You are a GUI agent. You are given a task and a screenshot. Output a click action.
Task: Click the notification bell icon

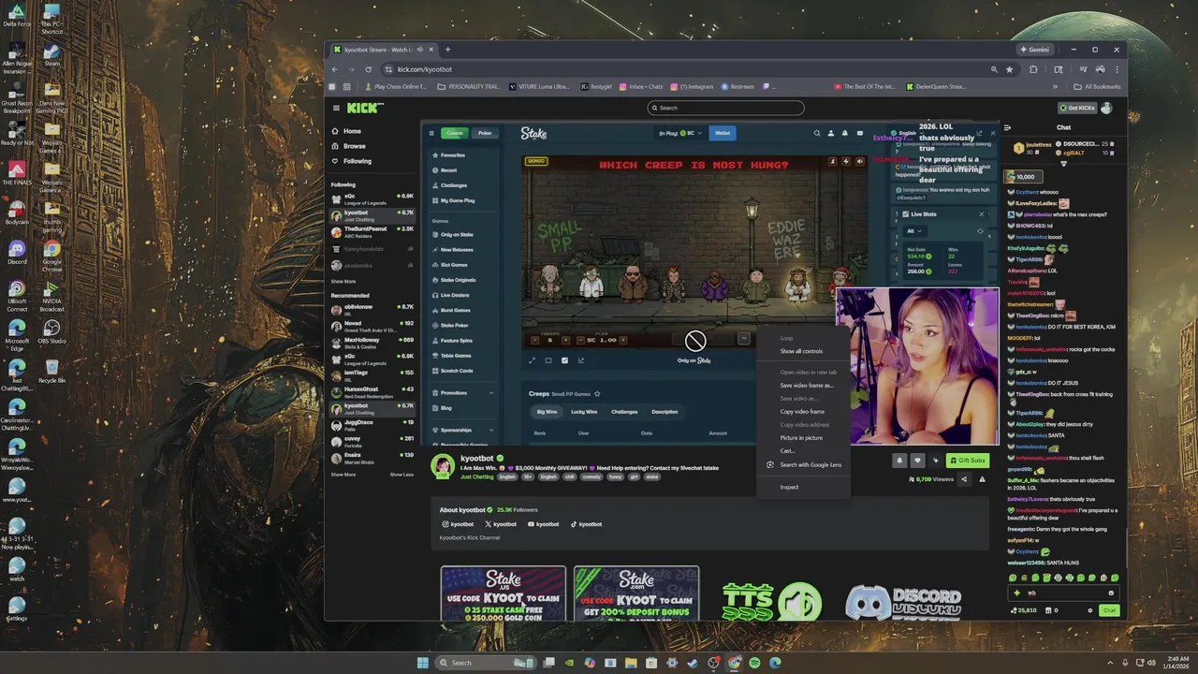[899, 461]
